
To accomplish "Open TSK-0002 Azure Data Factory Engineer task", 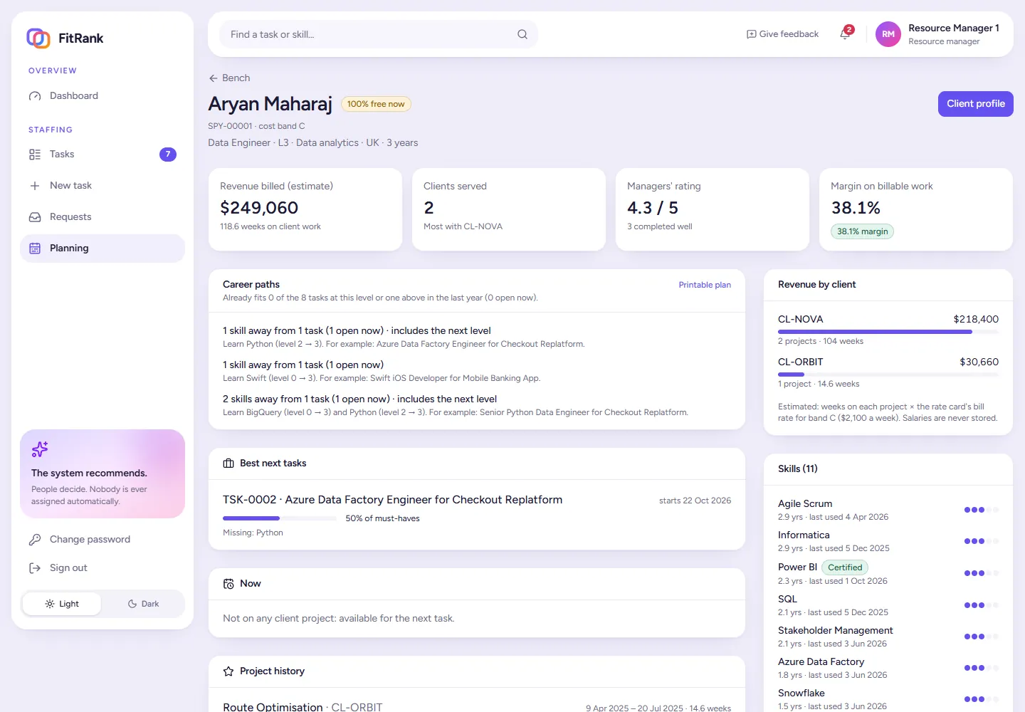I will coord(393,500).
